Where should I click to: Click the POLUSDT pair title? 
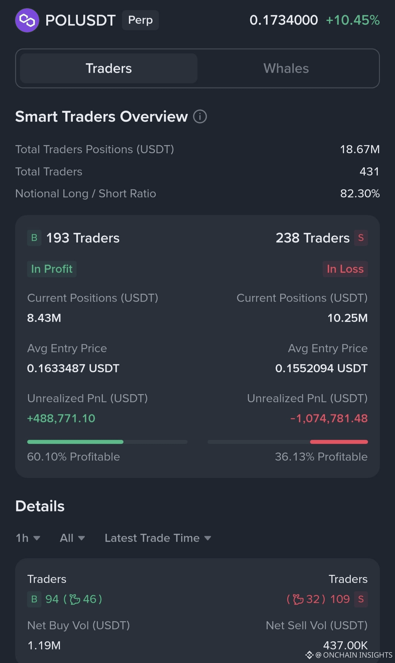(81, 20)
